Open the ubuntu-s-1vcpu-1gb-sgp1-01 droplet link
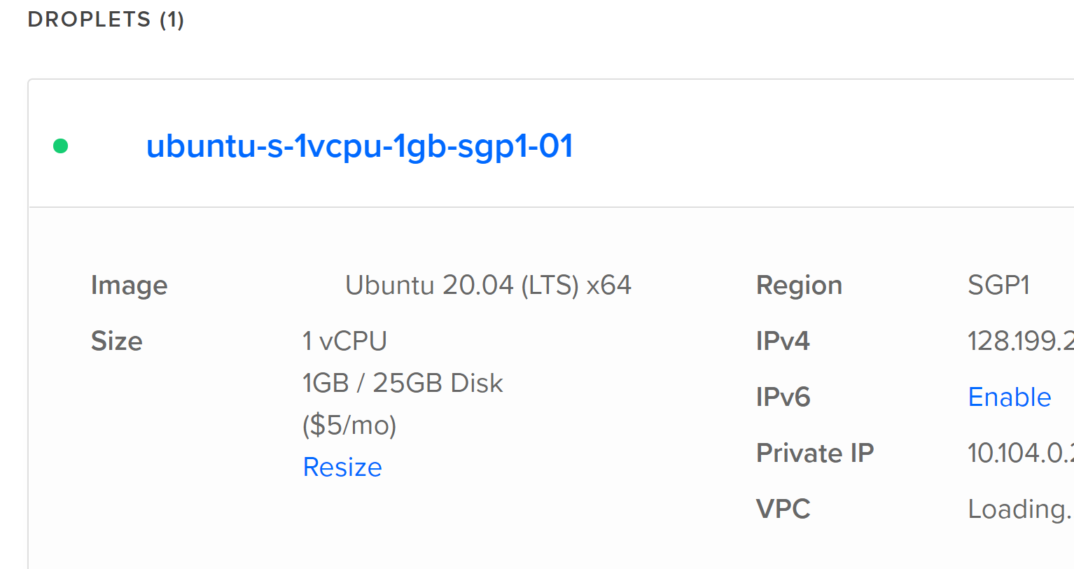 (359, 146)
